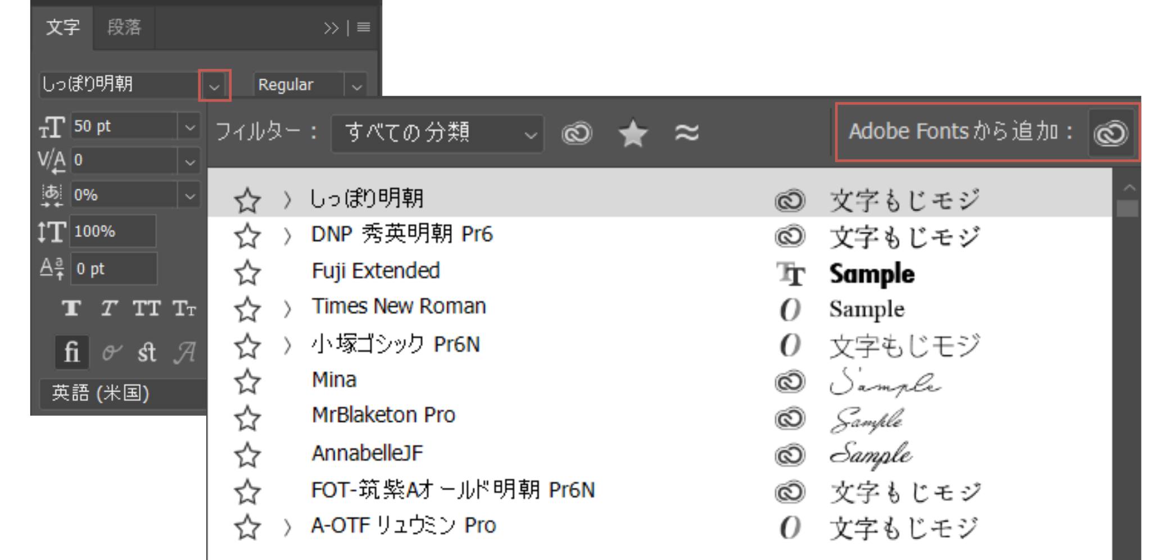
Task: Apply Small Caps text style
Action: pyautogui.click(x=184, y=308)
